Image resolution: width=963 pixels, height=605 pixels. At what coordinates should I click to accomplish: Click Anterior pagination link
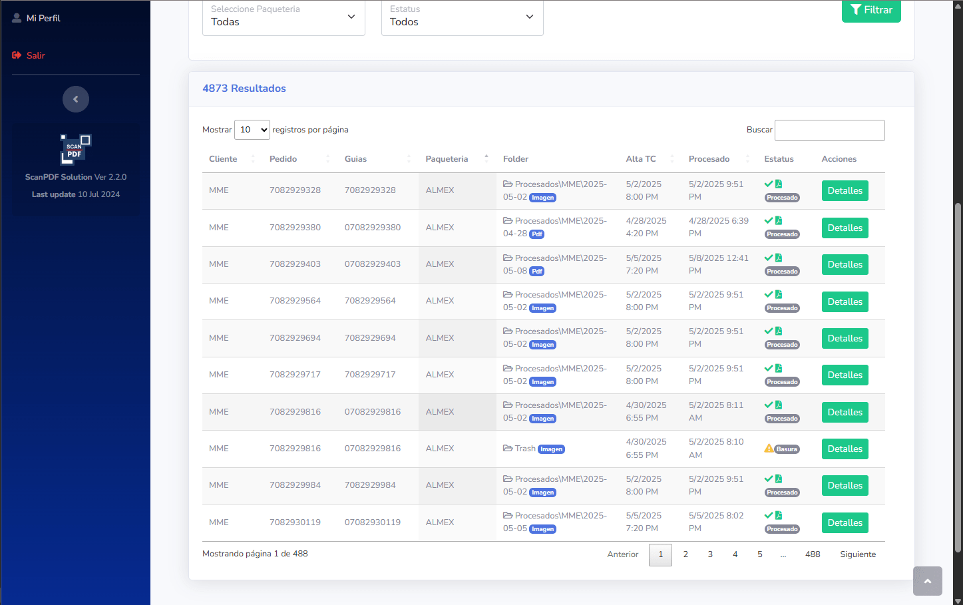(x=623, y=554)
